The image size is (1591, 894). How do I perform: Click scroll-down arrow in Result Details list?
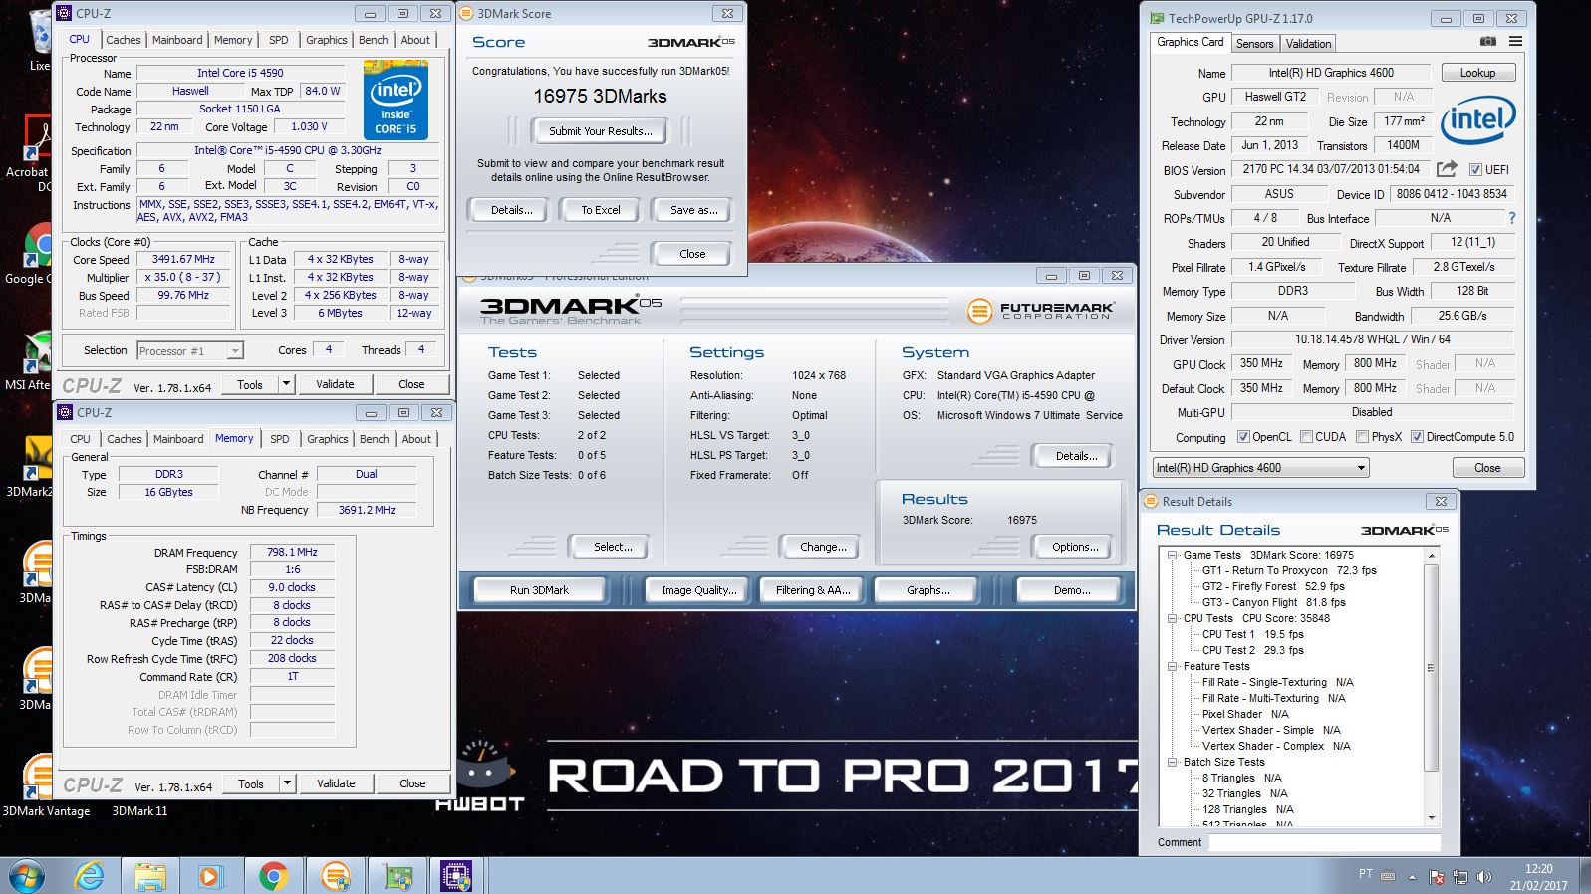click(x=1432, y=818)
